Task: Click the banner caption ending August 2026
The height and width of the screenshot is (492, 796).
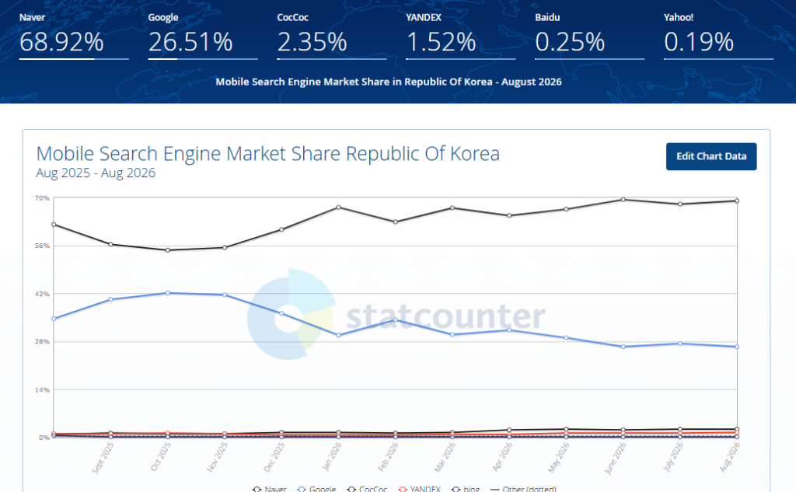Action: click(389, 82)
